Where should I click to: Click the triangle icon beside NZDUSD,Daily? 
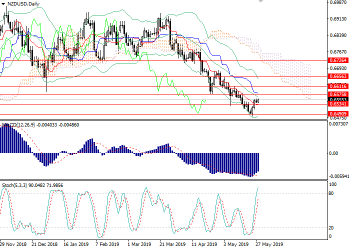pos(3,3)
